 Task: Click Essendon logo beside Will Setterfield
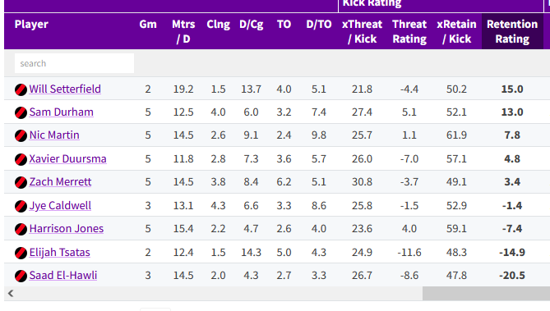pyautogui.click(x=21, y=89)
